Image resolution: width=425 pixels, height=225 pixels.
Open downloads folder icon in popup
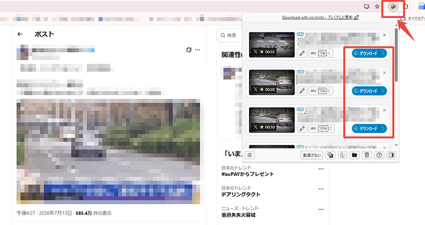[354, 155]
